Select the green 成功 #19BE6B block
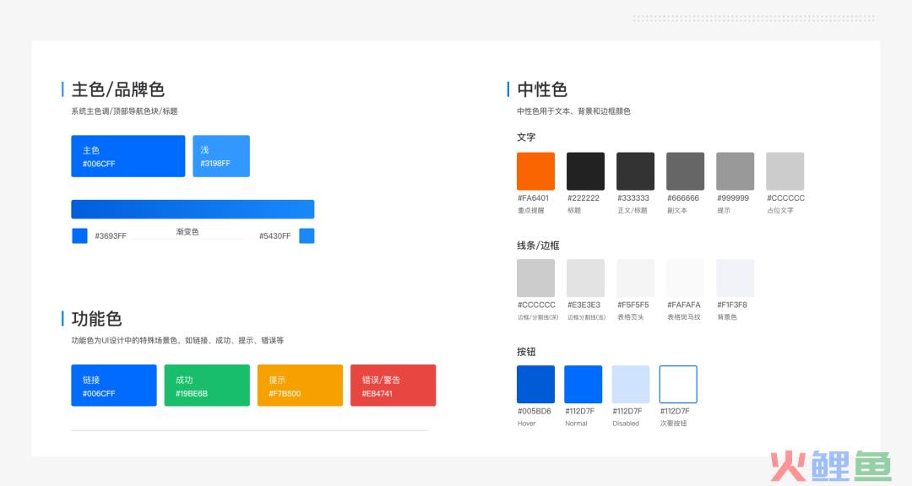Image resolution: width=912 pixels, height=486 pixels. coord(207,386)
